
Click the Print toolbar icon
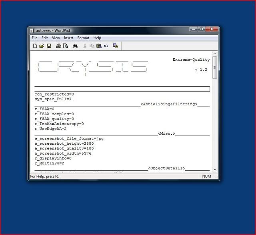(x=58, y=46)
